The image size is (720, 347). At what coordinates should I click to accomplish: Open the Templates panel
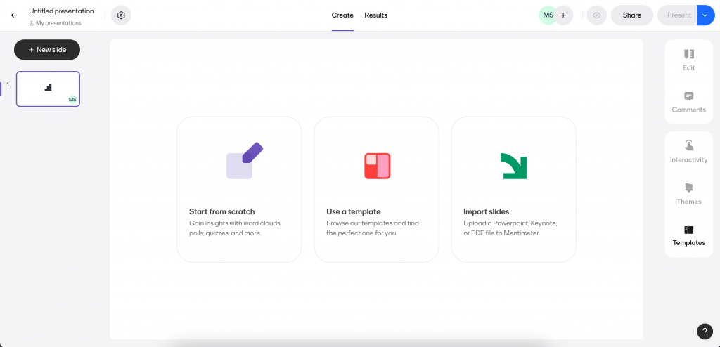tap(688, 235)
